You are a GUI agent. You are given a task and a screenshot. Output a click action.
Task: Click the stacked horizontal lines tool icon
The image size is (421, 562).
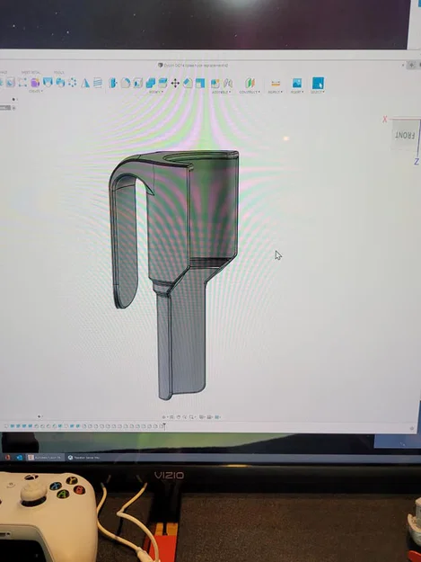[x=98, y=83]
